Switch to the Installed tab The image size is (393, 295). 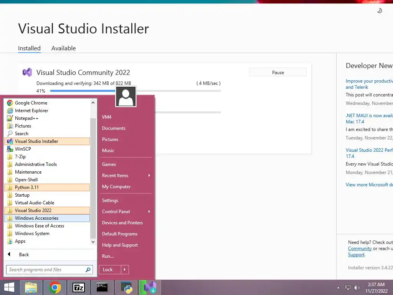[x=29, y=48]
